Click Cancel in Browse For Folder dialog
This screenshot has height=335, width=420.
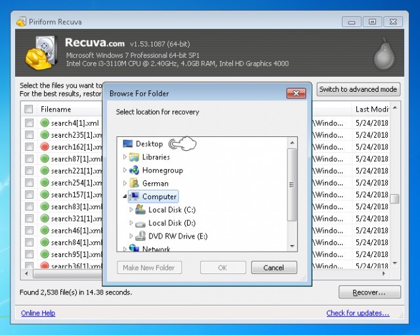click(274, 267)
